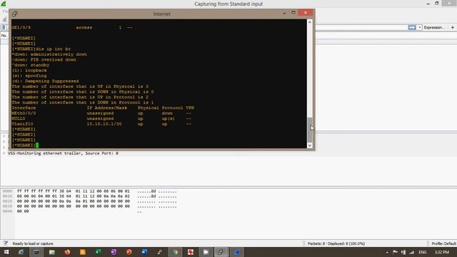Click the Vlanif10 interface row in console

[x=101, y=124]
